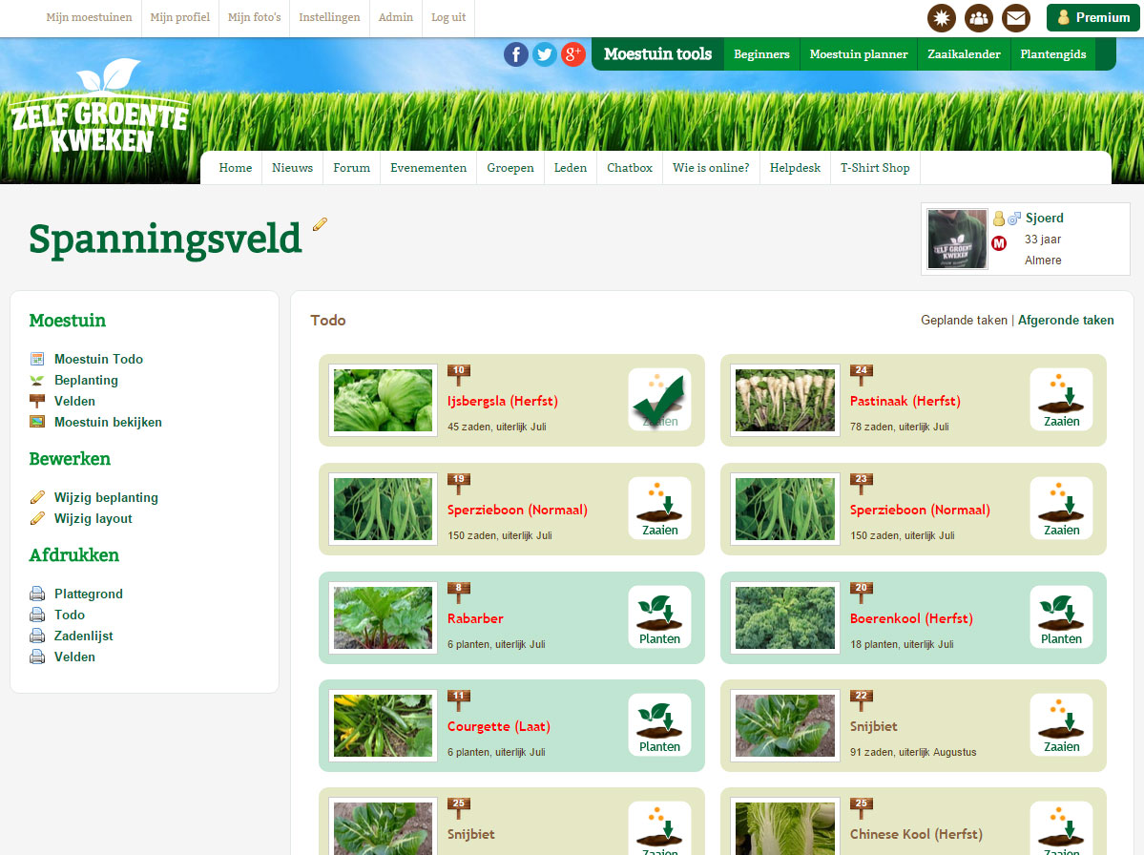Open the Twitter icon
Viewport: 1144px width, 855px height.
pos(544,54)
